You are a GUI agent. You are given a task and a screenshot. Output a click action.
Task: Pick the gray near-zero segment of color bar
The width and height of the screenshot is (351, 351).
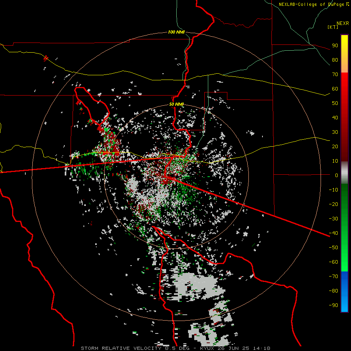click(344, 173)
